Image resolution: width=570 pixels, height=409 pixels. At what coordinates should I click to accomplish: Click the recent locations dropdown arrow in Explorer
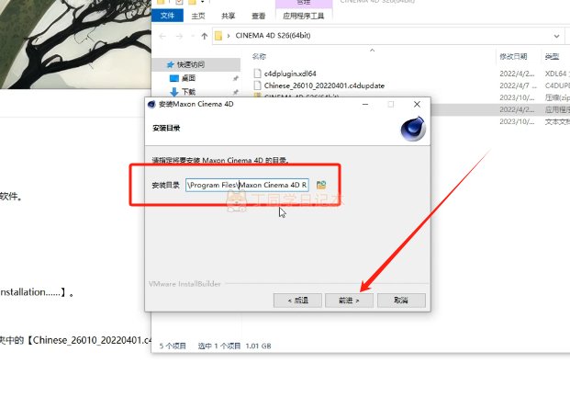(x=193, y=36)
